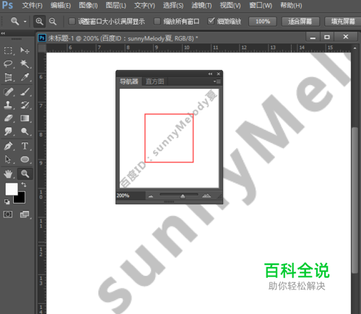The image size is (361, 314).
Task: Select the Move tool
Action: coord(25,51)
